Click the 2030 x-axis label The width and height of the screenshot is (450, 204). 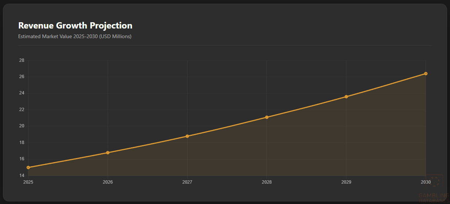(x=426, y=182)
